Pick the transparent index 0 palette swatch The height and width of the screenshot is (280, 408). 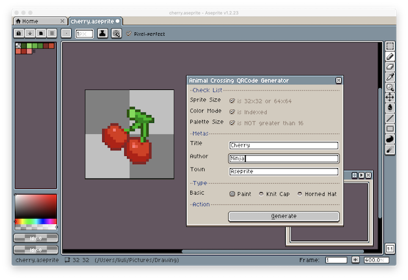click(x=18, y=46)
